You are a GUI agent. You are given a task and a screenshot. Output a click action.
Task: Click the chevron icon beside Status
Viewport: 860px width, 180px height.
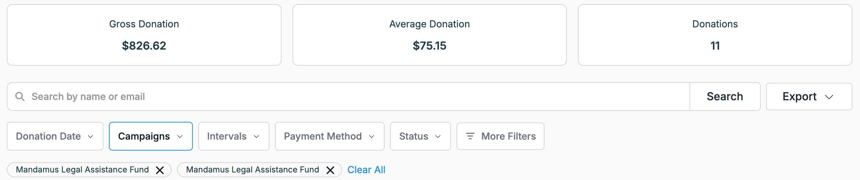438,137
